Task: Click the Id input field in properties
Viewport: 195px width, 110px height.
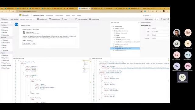Action: [160, 28]
